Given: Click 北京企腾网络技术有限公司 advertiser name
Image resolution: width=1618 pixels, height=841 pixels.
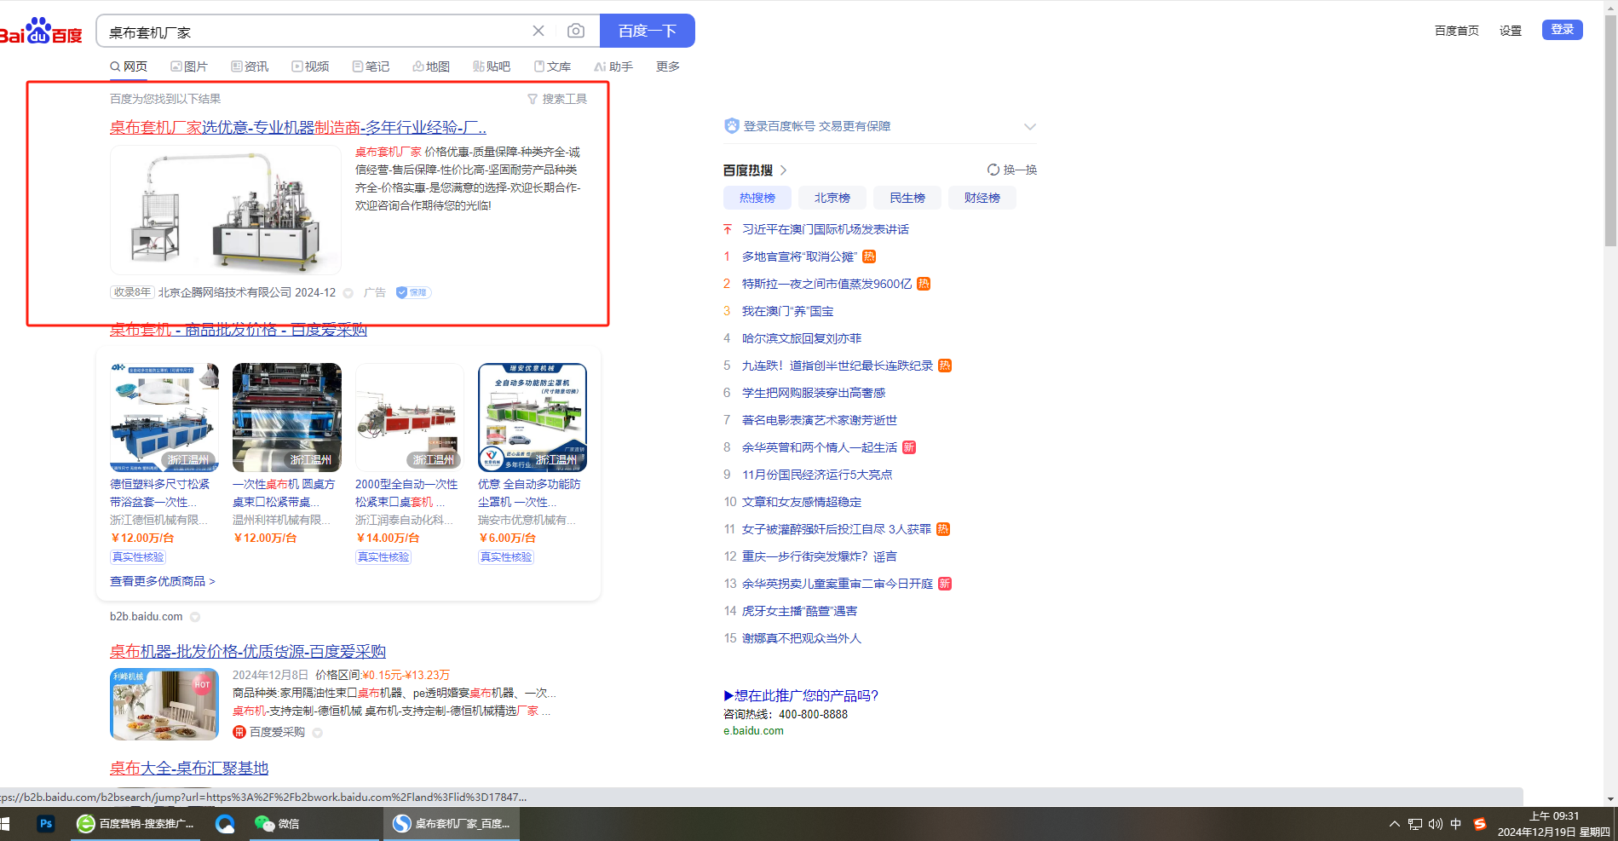Looking at the screenshot, I should point(225,292).
